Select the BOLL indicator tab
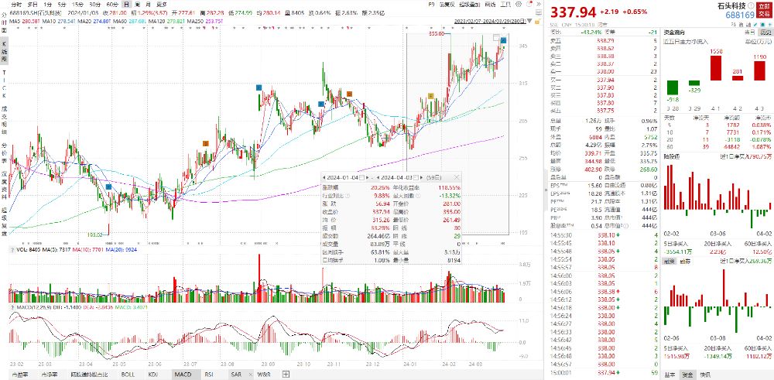Viewport: 774px width, 380px height. pos(128,375)
